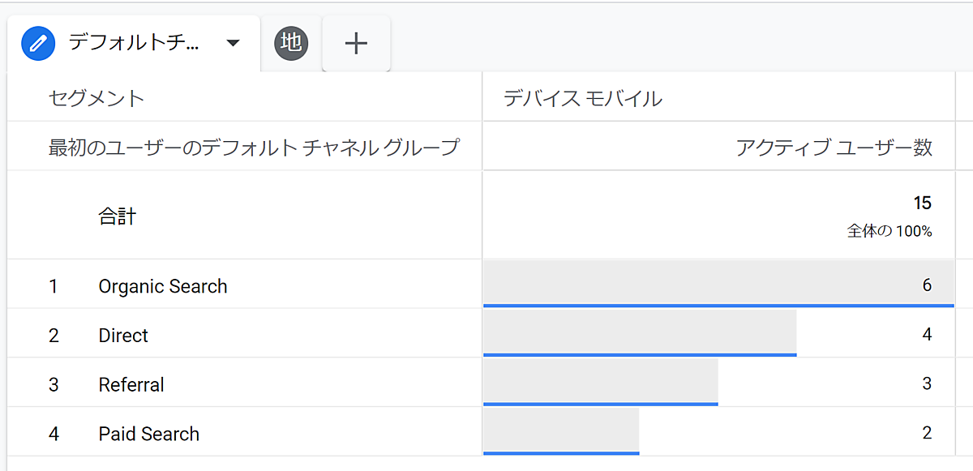
Task: Sort by アクティブ ユーザー数 column
Action: 834,148
